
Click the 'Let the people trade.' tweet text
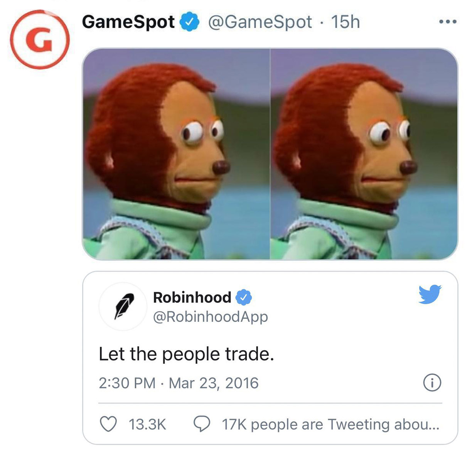[186, 354]
